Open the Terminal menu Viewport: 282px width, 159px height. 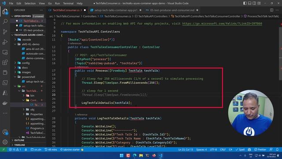(68, 3)
